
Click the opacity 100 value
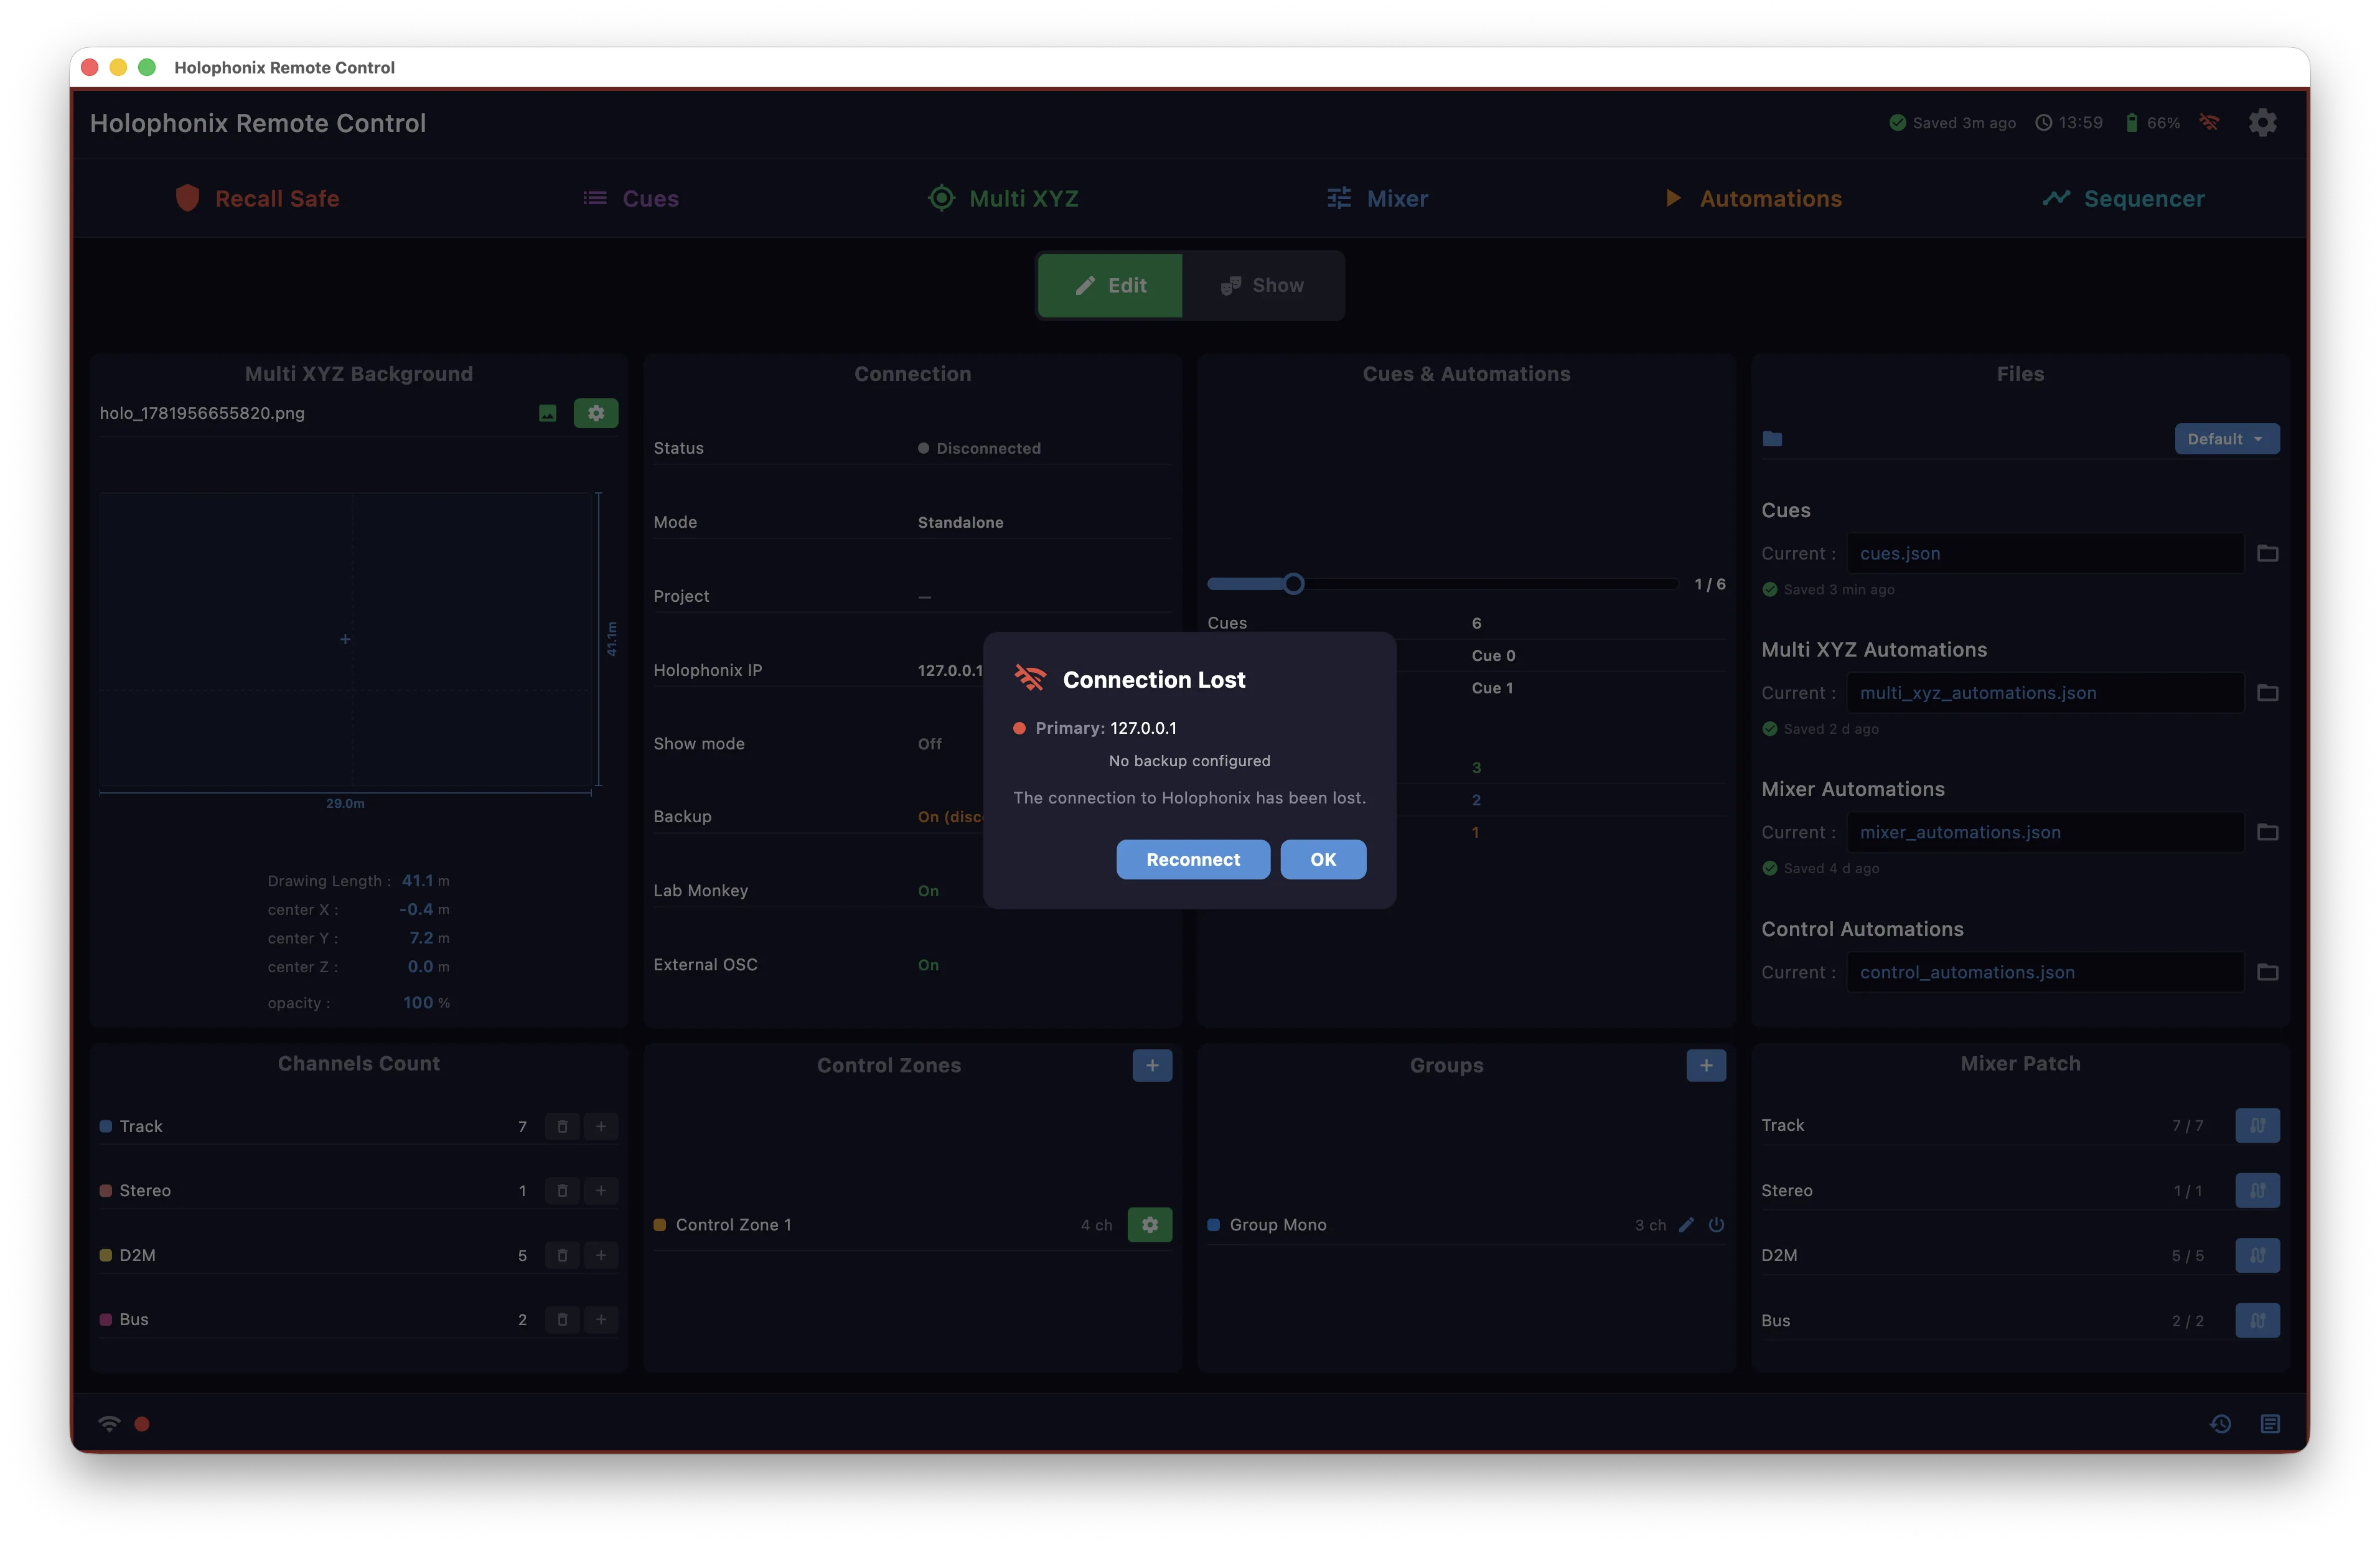click(418, 1003)
